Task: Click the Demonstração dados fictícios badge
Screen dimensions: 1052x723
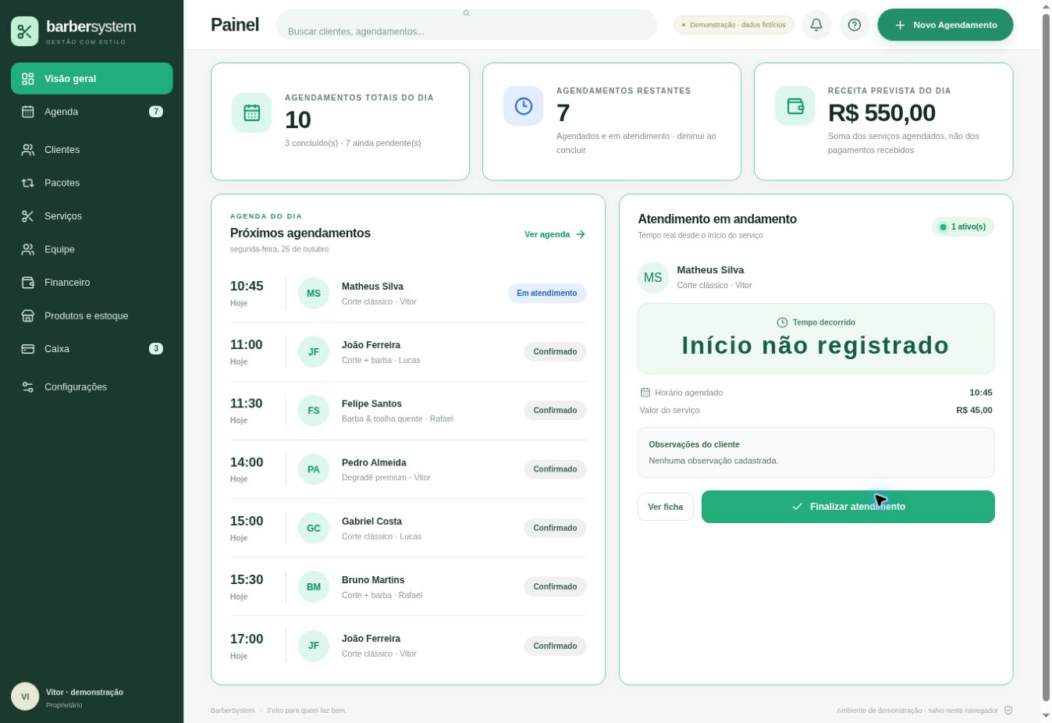Action: point(734,25)
